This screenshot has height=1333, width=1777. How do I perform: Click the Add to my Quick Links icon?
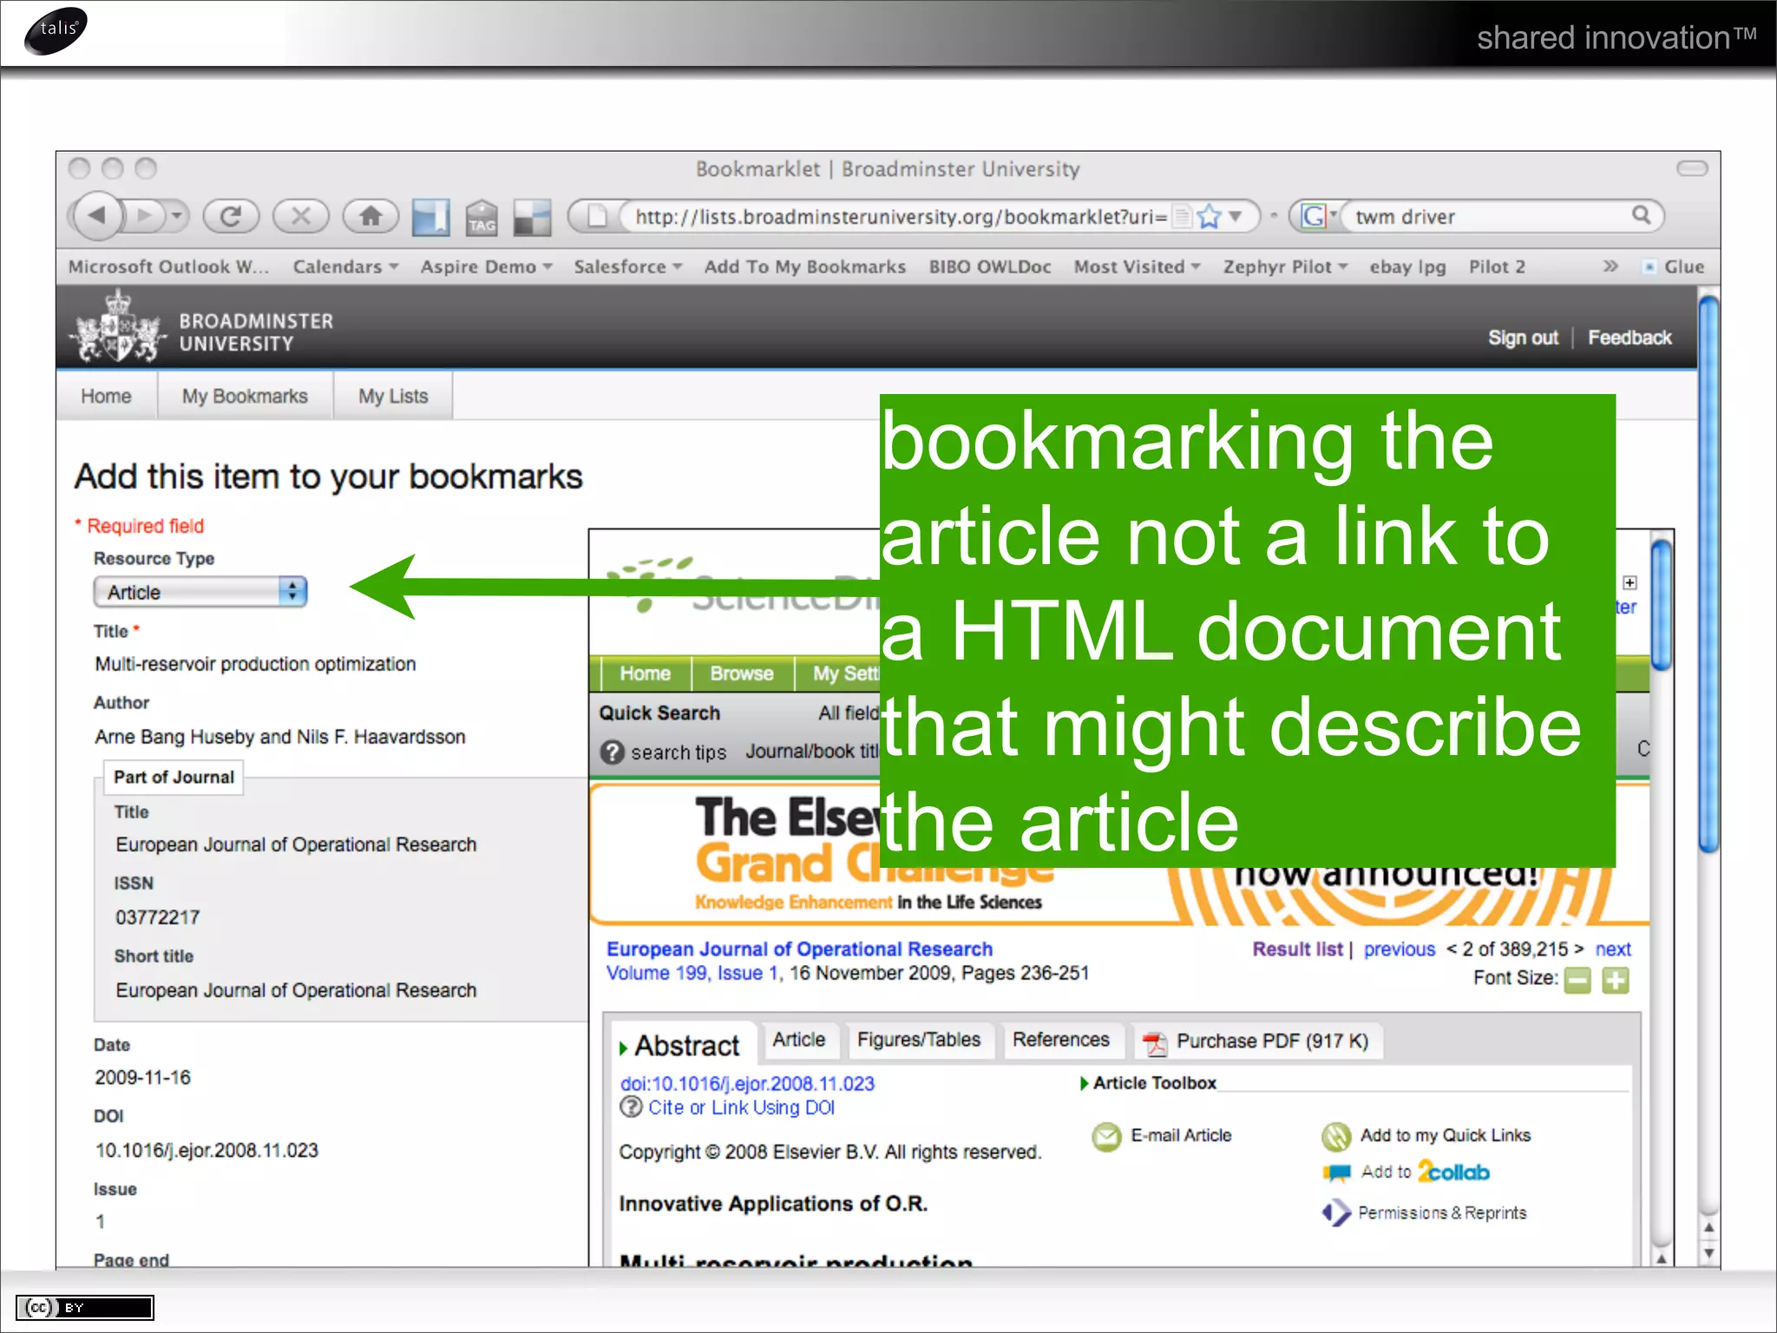1336,1136
